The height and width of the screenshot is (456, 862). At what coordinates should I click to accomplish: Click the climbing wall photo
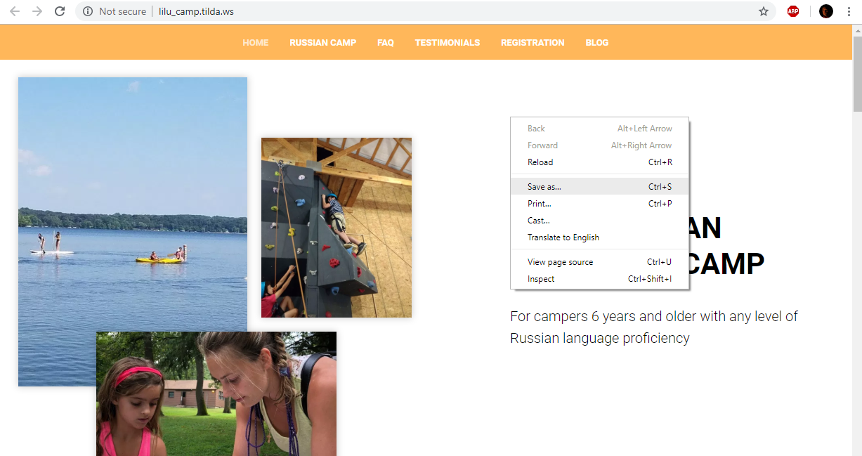pos(337,228)
